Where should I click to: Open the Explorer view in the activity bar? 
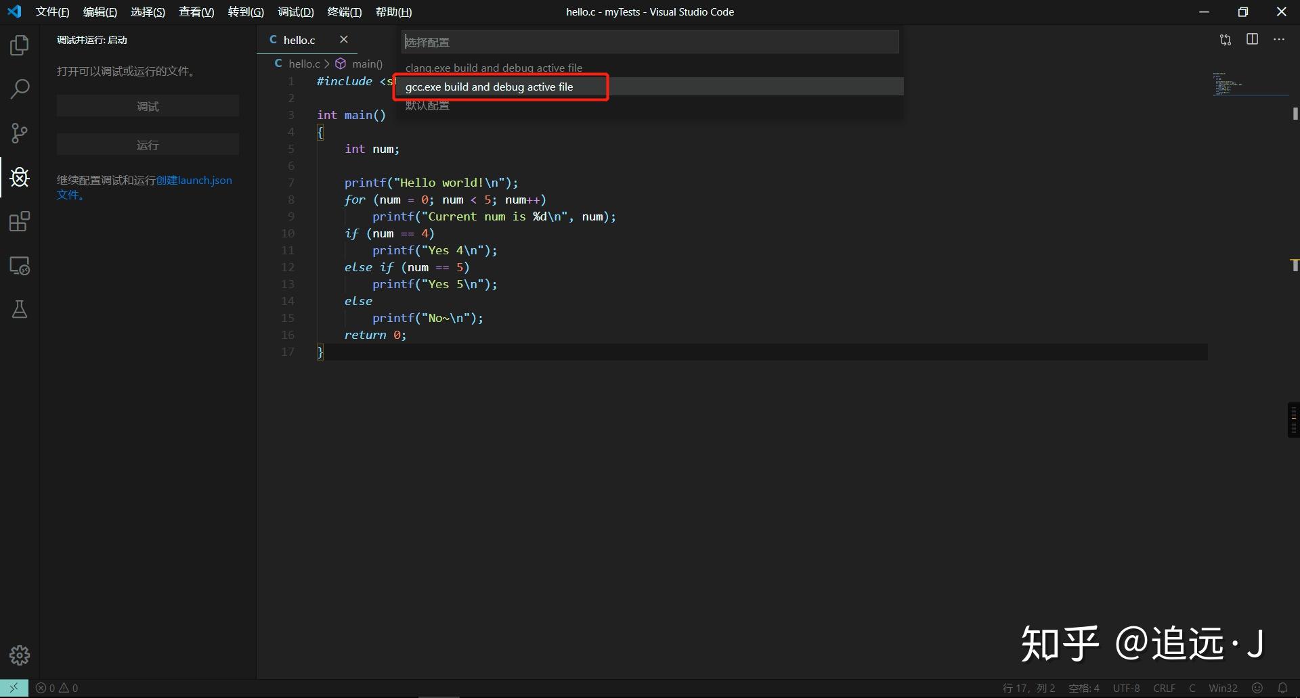[19, 45]
